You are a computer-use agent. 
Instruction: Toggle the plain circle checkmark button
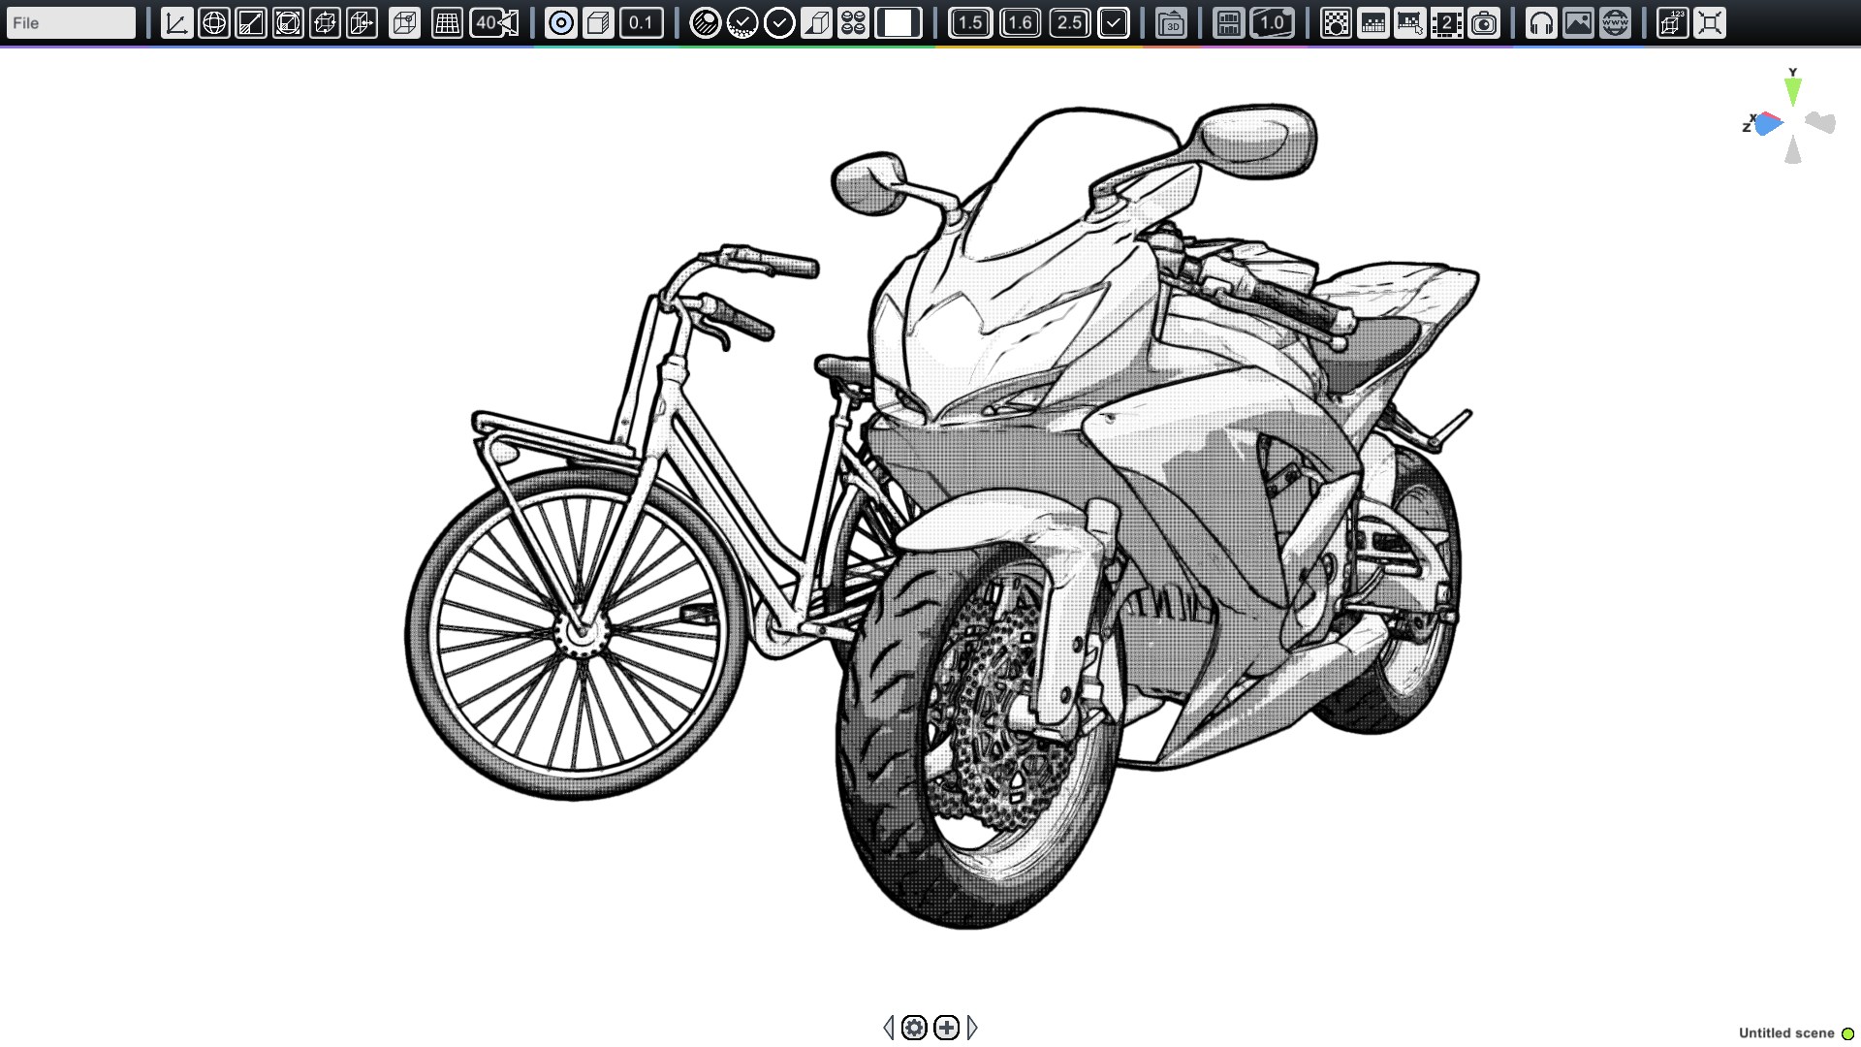[x=779, y=22]
